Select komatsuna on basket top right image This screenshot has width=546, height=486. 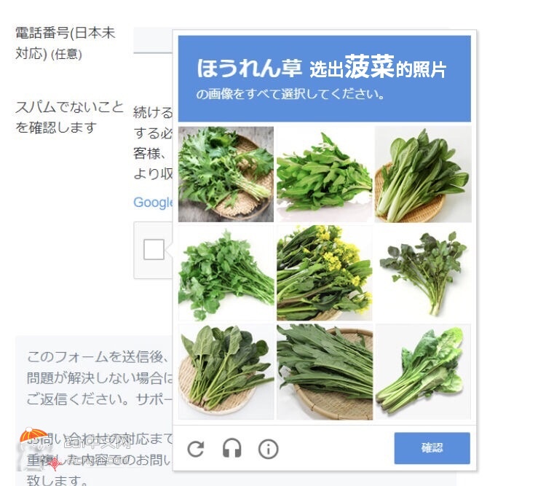(x=423, y=174)
